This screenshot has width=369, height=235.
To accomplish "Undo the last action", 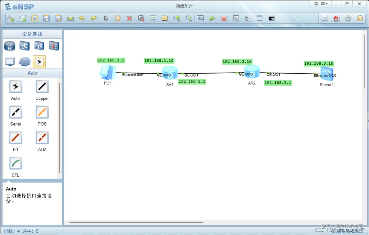I will [x=82, y=18].
